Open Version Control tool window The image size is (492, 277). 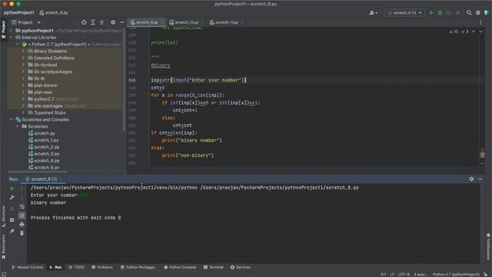click(28, 267)
